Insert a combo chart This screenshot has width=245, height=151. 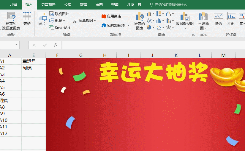click(x=168, y=21)
